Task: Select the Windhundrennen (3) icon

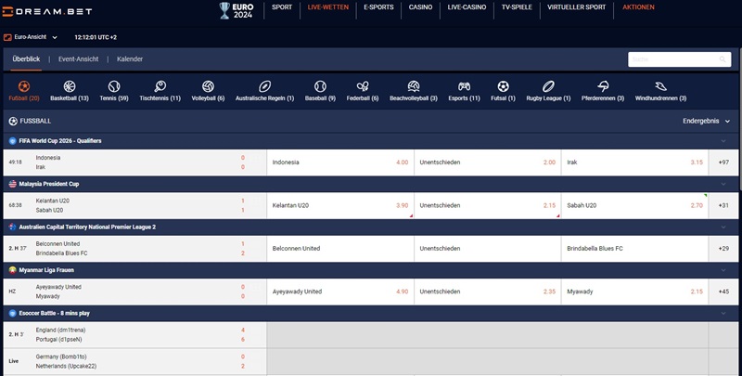Action: (660, 86)
